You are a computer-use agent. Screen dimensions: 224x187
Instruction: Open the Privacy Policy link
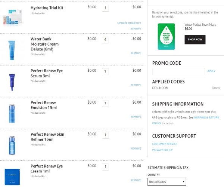click(162, 150)
